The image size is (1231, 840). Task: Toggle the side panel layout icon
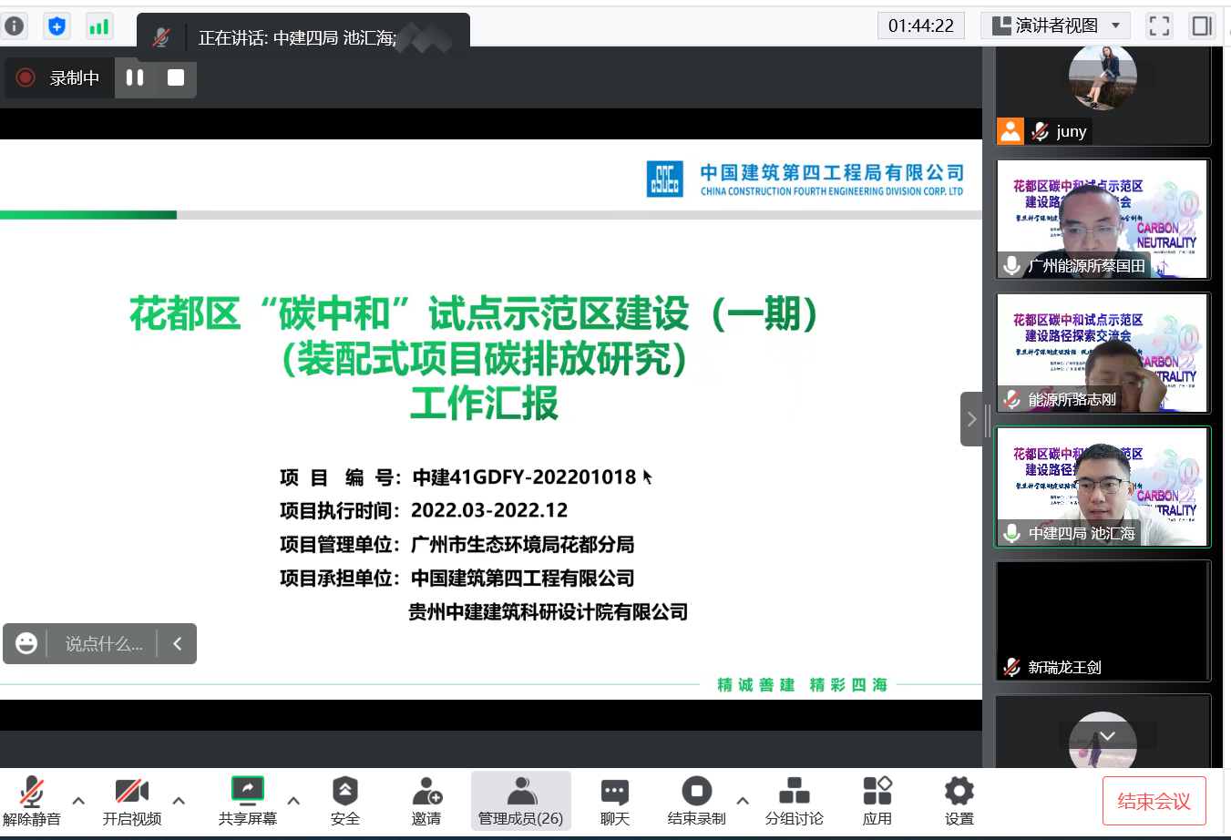click(1202, 26)
